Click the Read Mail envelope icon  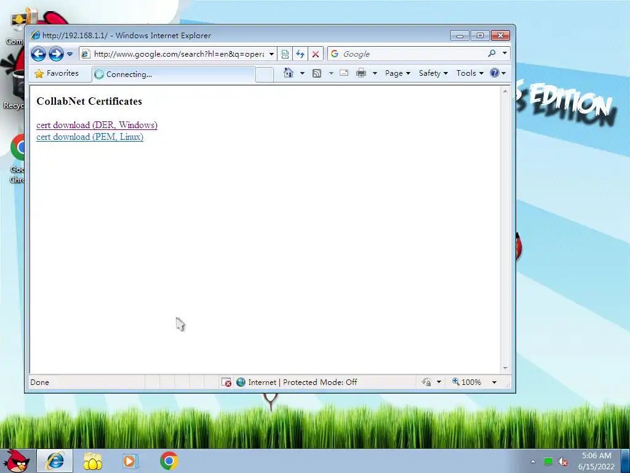click(x=344, y=73)
